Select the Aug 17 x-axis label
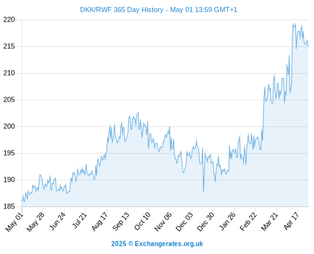 click(100, 222)
